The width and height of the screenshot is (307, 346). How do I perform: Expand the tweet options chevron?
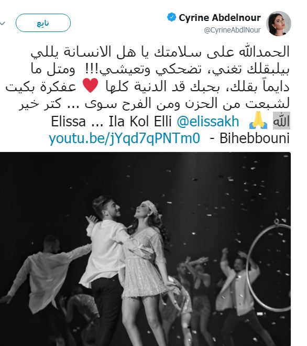click(3, 23)
